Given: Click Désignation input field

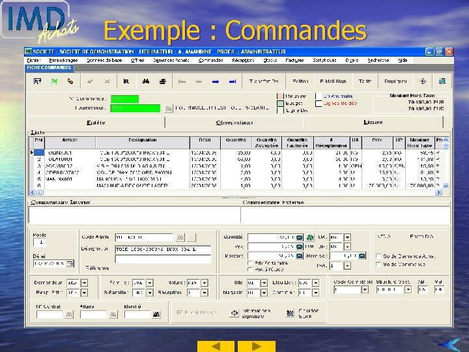Looking at the screenshot, I should pos(163,250).
